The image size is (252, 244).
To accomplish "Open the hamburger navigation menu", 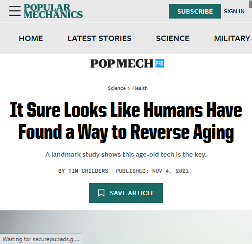I will [x=15, y=11].
